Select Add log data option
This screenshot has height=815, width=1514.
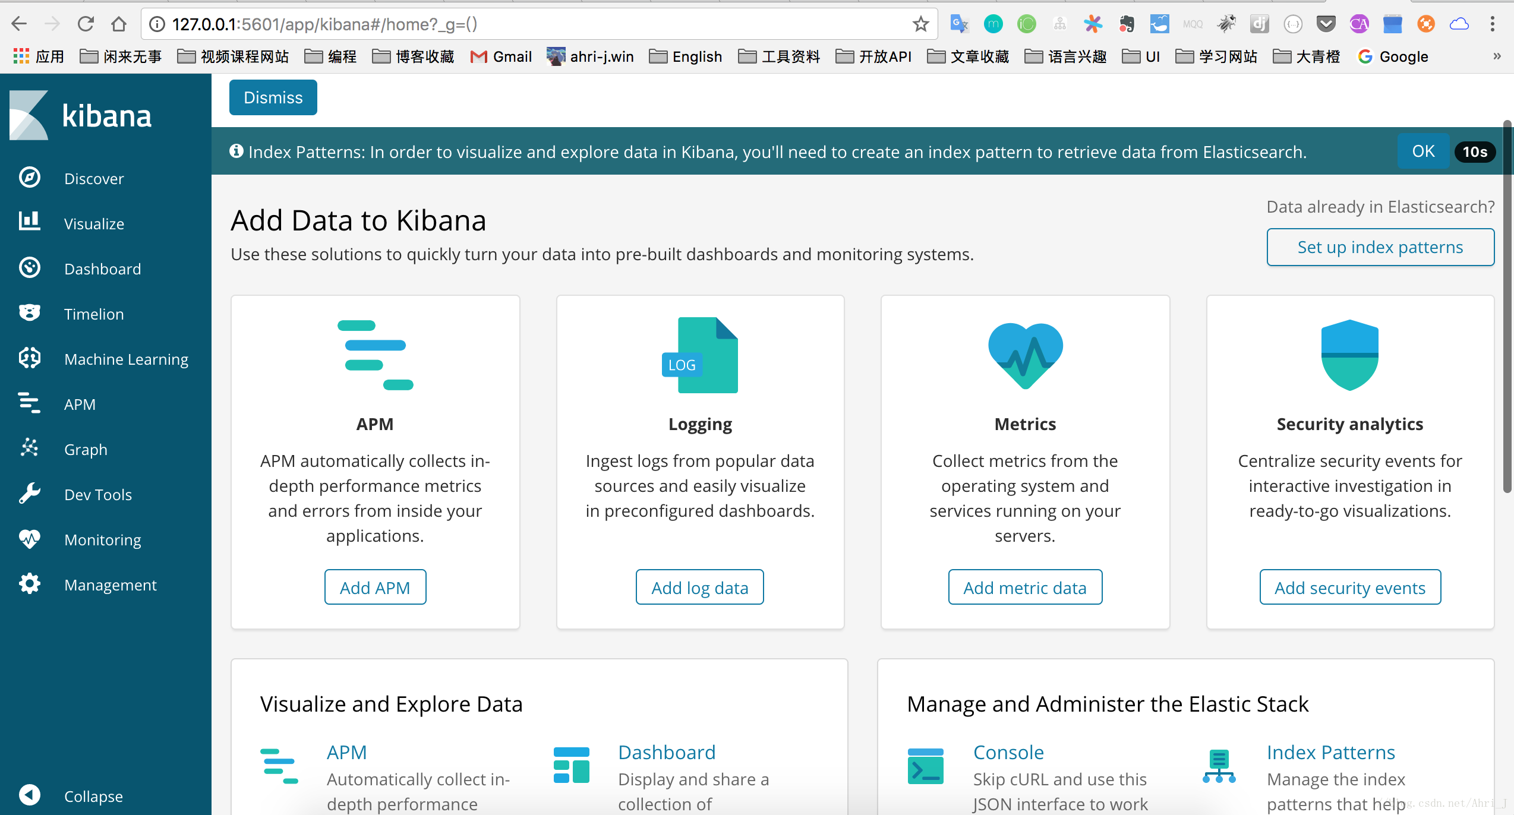point(700,586)
